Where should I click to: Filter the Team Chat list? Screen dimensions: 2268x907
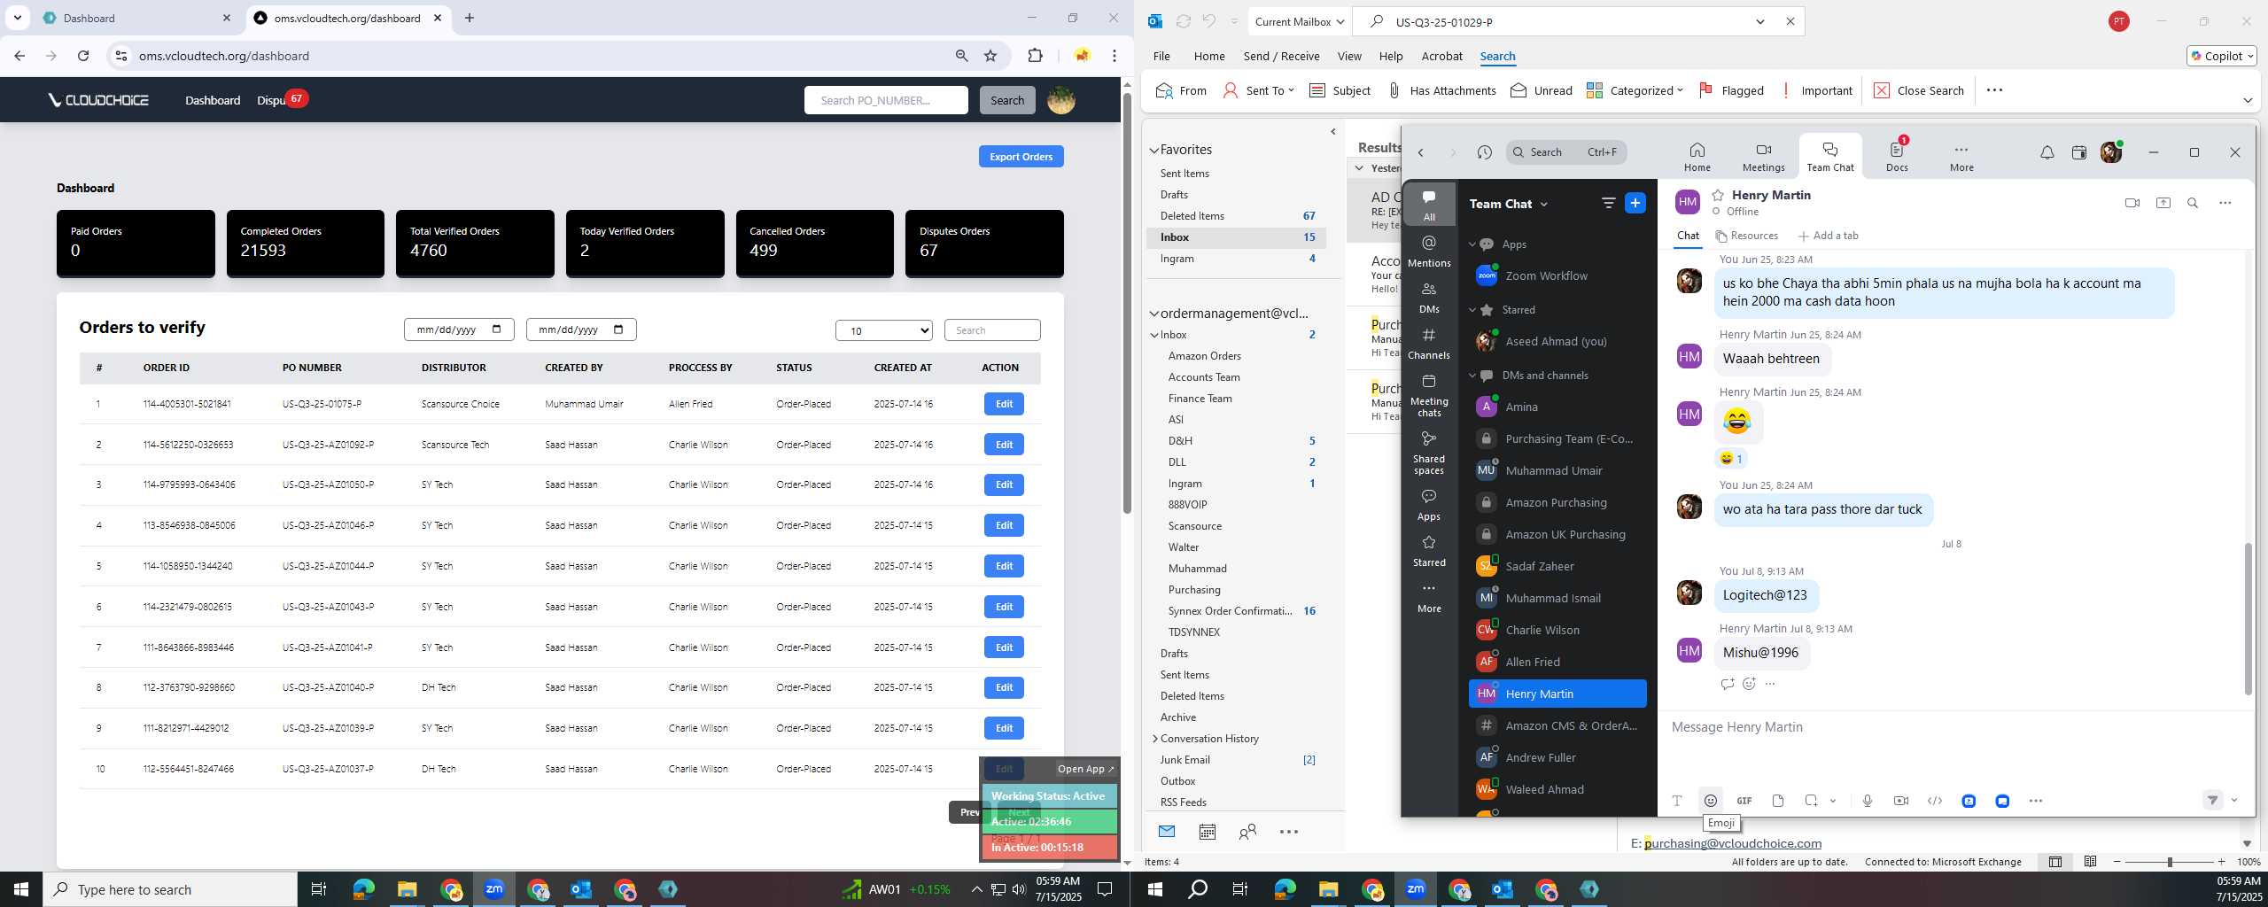1608,203
